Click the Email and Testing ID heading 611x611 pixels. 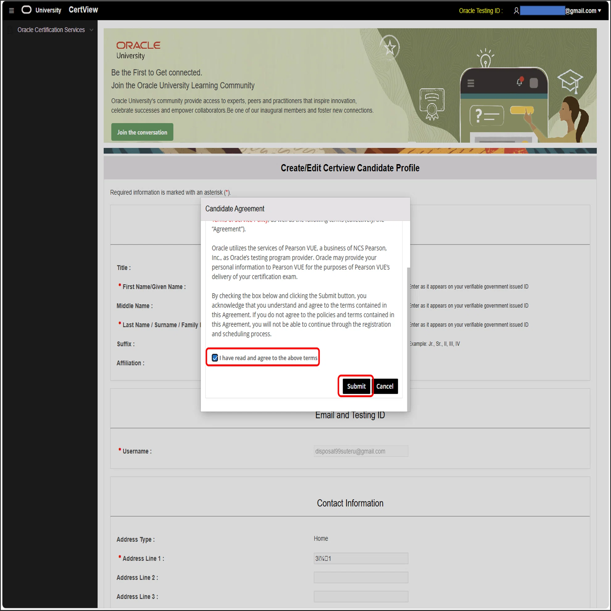click(x=350, y=415)
